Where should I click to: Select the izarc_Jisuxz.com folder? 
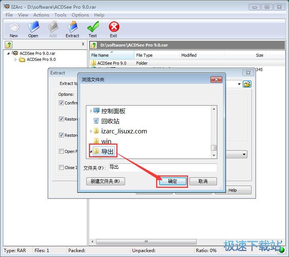(x=120, y=131)
